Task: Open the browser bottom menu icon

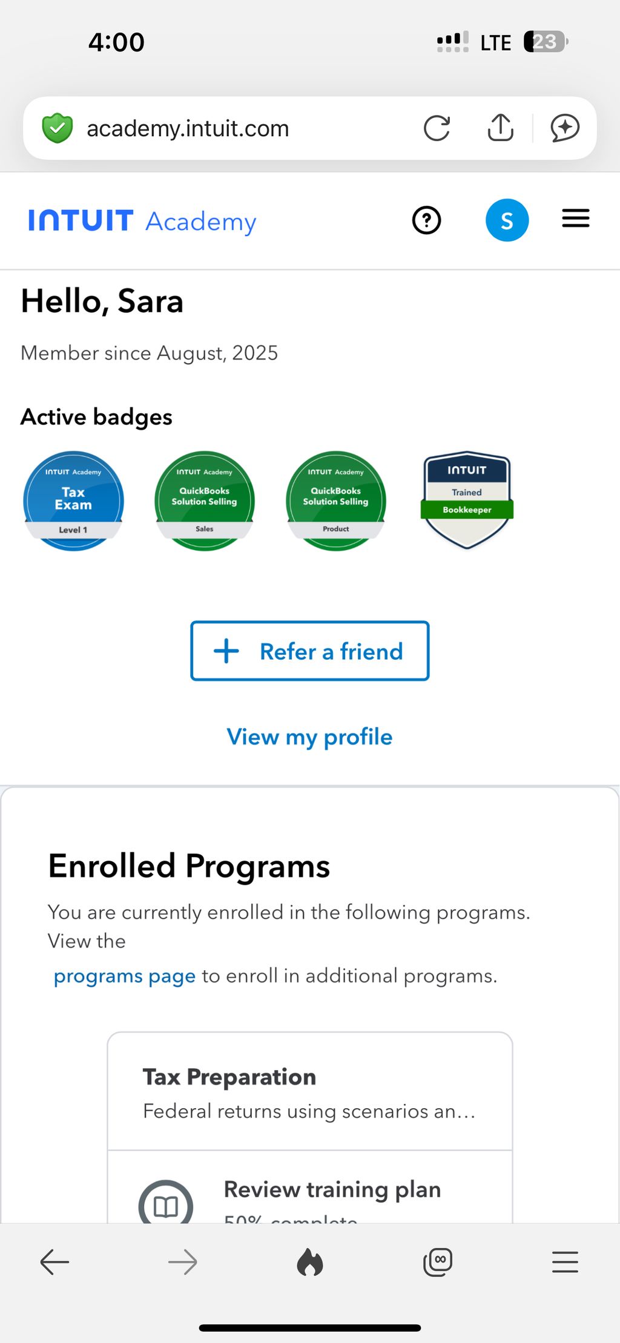Action: [565, 1262]
